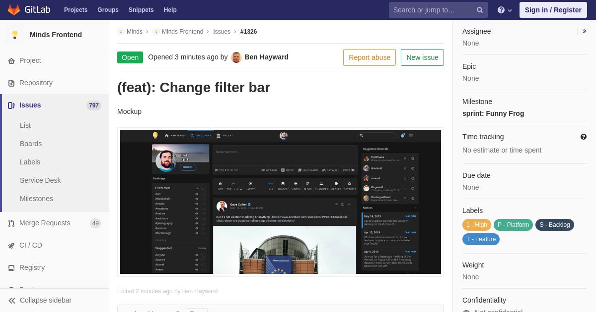Open the Milestones sidebar item
Image resolution: width=596 pixels, height=312 pixels.
[x=36, y=199]
